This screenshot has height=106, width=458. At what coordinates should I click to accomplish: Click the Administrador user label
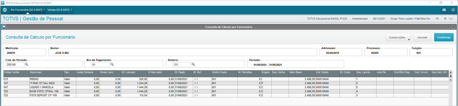pyautogui.click(x=360, y=19)
